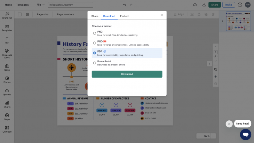The image size is (254, 143).
Task: Expand the right side panel arrow
Action: click(209, 64)
